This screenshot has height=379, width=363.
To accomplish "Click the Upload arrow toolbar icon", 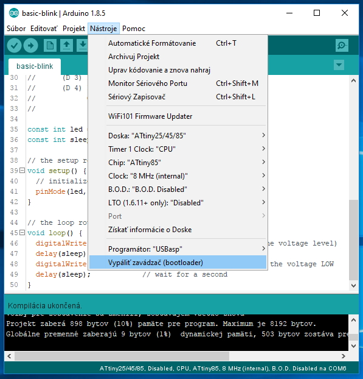I will pyautogui.click(x=30, y=46).
